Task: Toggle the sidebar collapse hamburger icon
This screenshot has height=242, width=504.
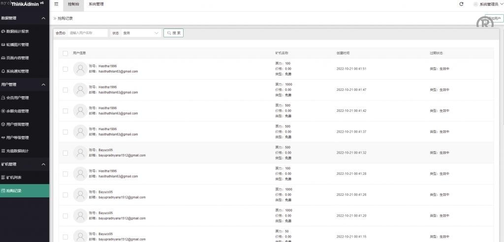Action: [56, 4]
